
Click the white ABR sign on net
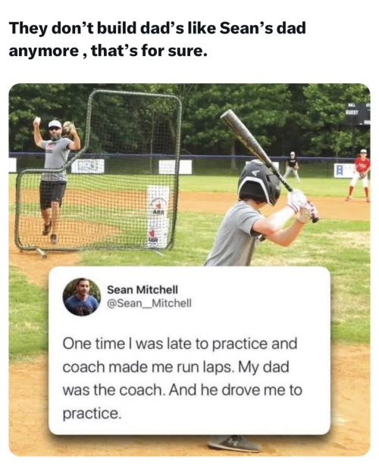pyautogui.click(x=158, y=216)
